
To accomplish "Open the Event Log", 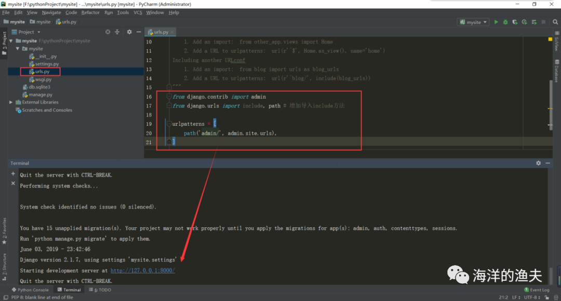I will point(537,290).
